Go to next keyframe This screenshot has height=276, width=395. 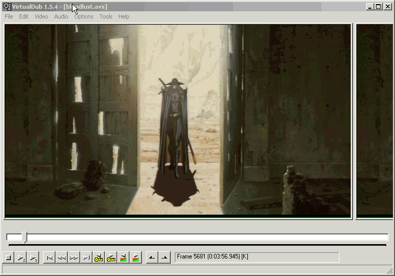point(111,257)
